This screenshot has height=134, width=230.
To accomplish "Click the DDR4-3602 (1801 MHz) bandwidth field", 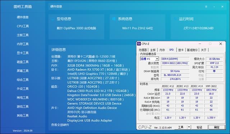I will click(175, 63).
